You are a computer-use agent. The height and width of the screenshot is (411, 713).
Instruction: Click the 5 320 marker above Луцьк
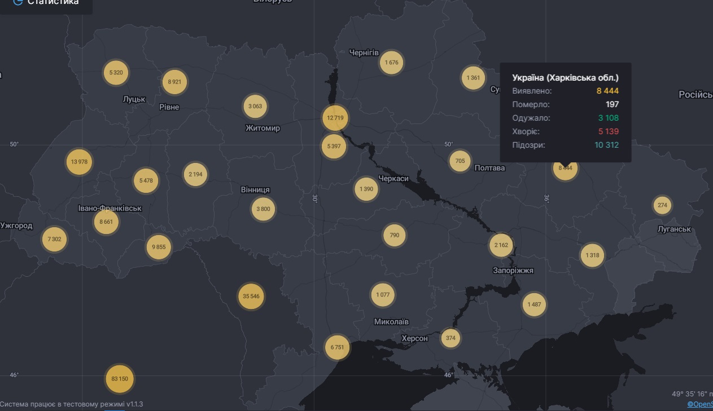(x=116, y=72)
